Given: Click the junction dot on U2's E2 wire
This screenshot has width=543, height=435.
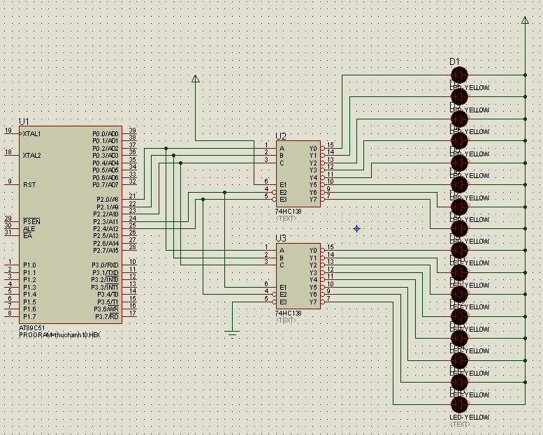Looking at the screenshot, I should point(225,193).
